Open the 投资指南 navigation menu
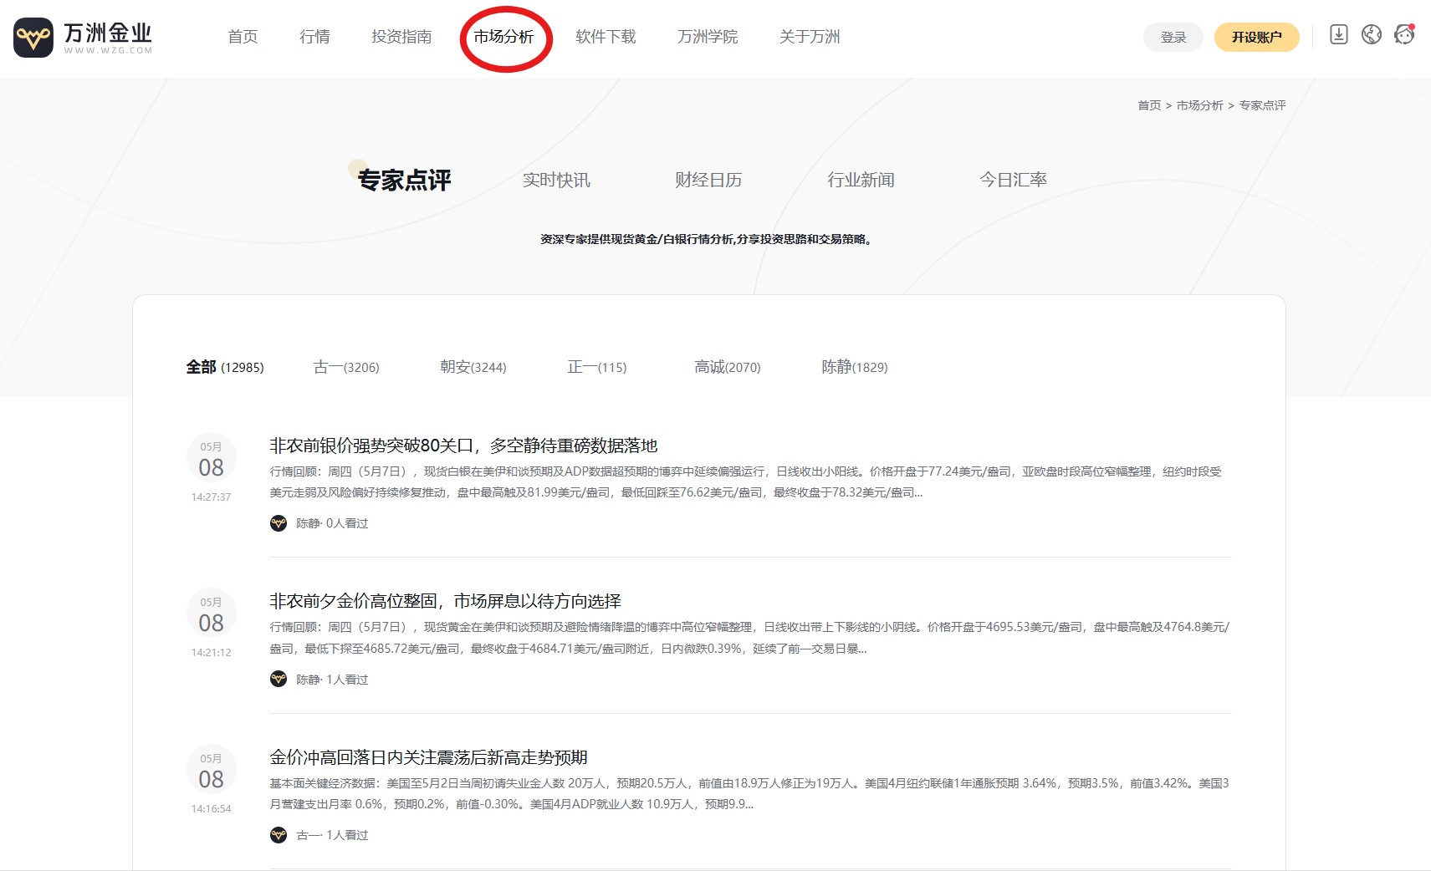This screenshot has height=871, width=1431. tap(401, 37)
